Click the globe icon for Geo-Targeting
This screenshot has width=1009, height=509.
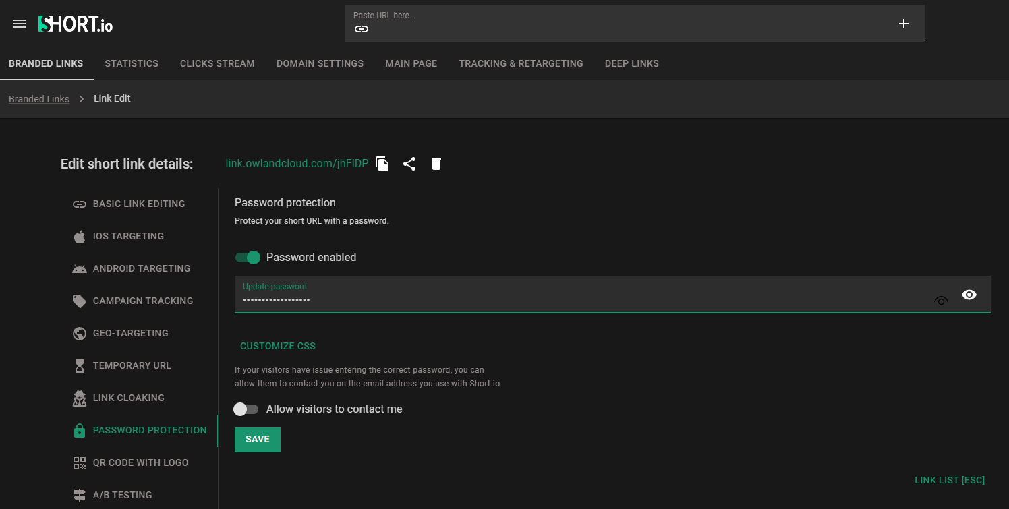tap(80, 333)
